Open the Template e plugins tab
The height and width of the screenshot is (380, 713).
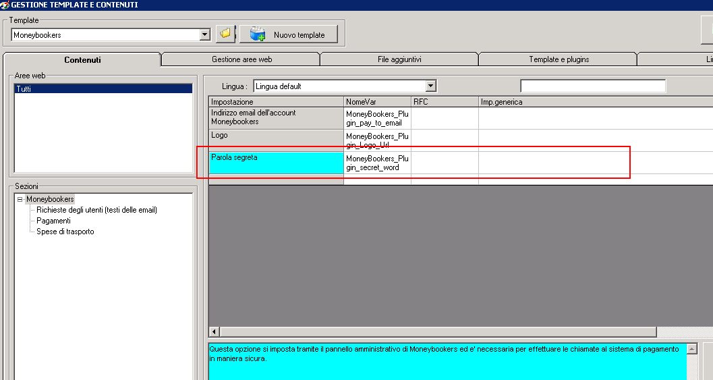559,59
